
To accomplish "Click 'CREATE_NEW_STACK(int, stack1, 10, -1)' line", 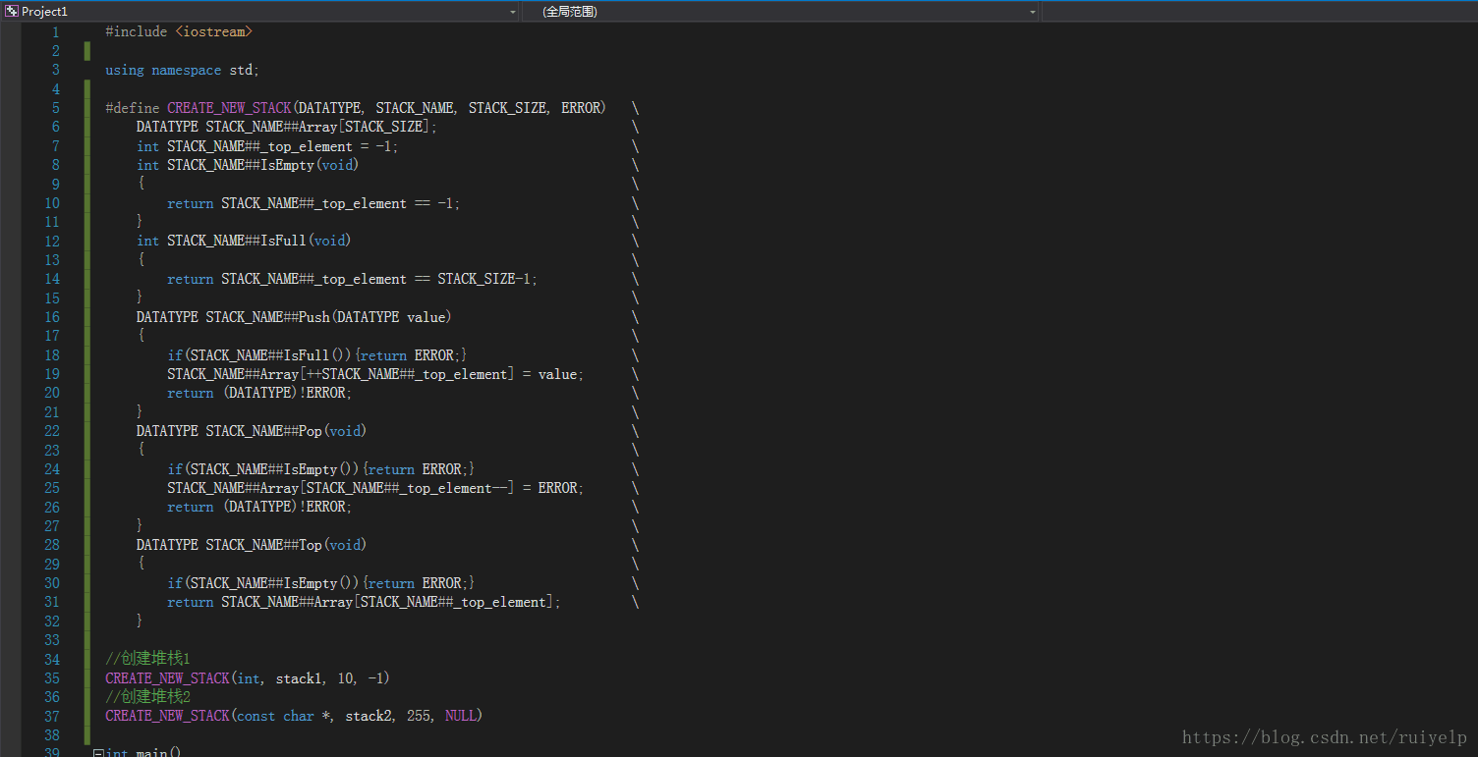I will point(248,678).
